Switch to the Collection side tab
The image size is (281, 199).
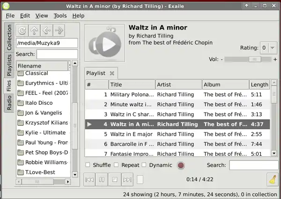[x=9, y=38]
